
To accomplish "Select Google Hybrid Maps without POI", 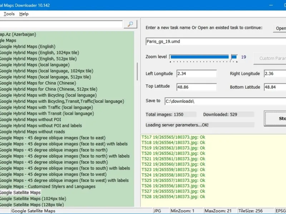I will [30, 119].
